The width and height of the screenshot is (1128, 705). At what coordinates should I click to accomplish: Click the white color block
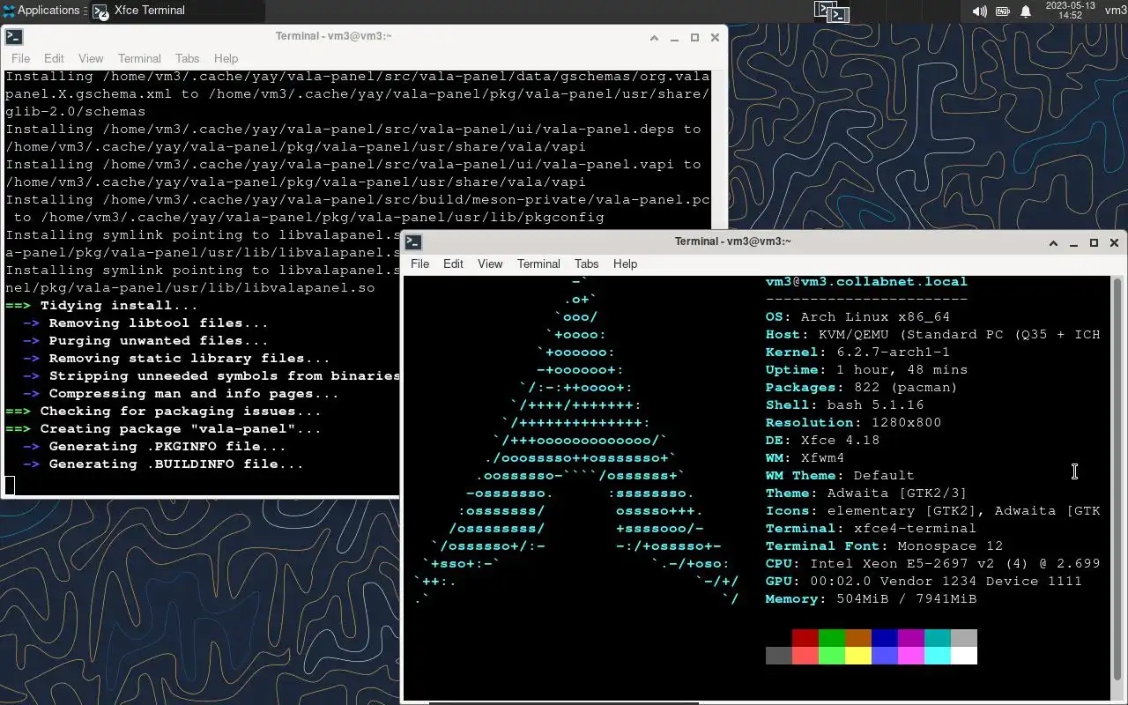tap(964, 656)
